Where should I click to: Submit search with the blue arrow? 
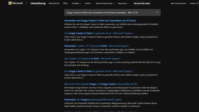[157, 12]
